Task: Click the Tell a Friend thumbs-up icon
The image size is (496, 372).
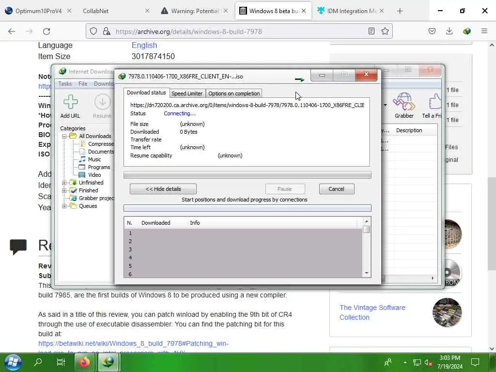Action: (x=435, y=102)
